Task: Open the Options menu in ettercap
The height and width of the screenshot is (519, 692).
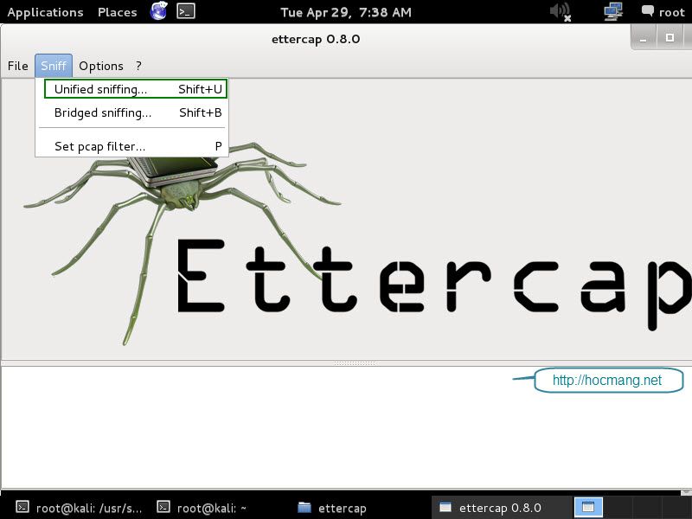Action: [x=101, y=66]
